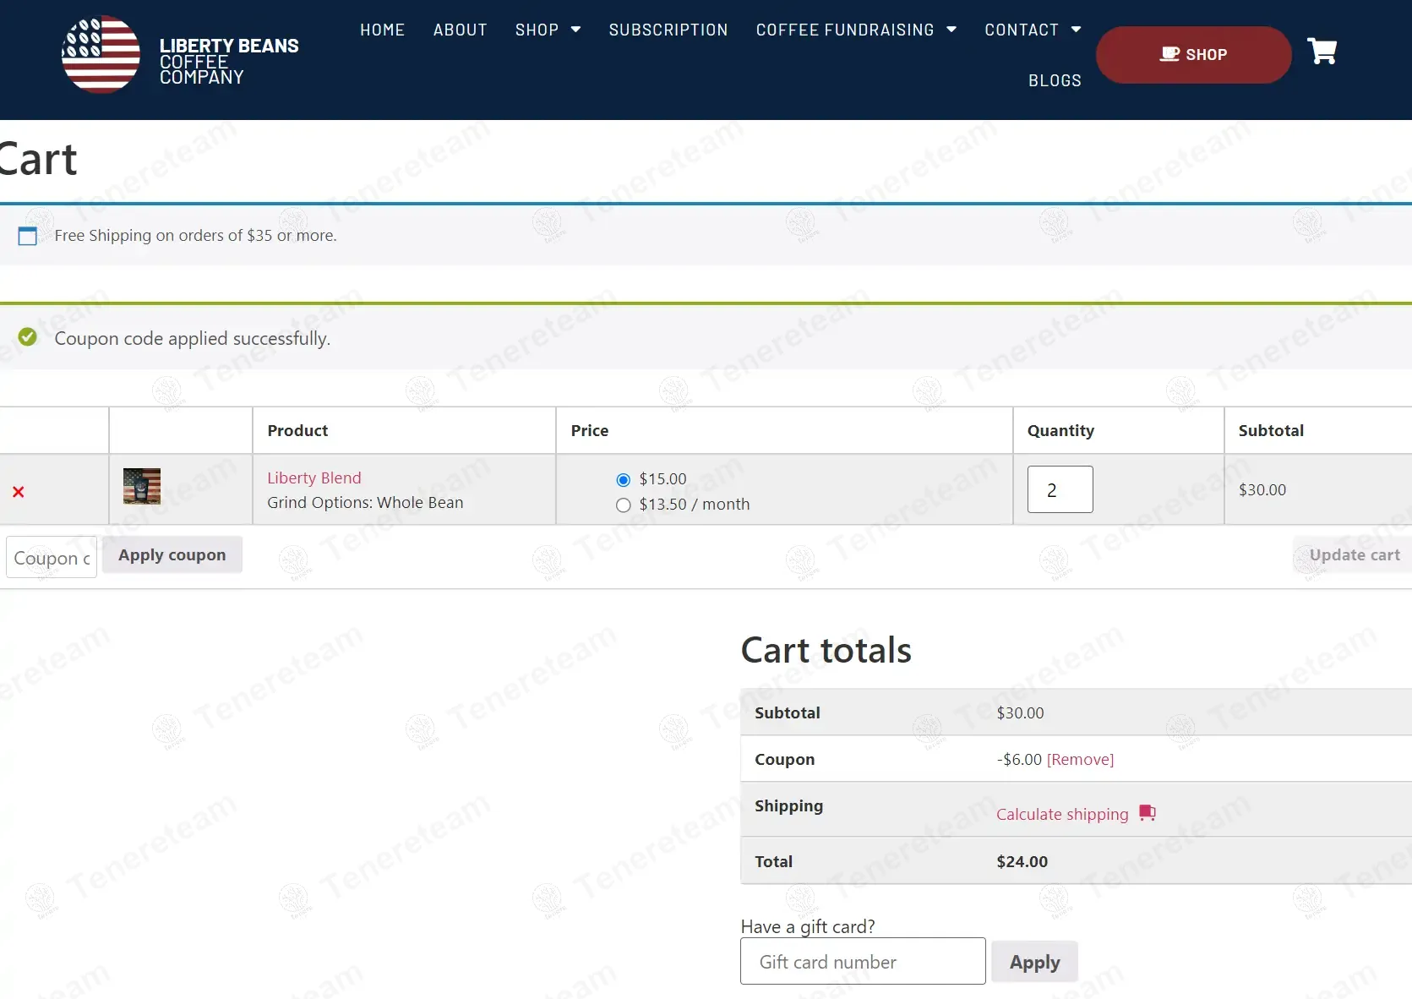Click the shipping calculator truck icon
This screenshot has height=999, width=1412.
[x=1147, y=813]
